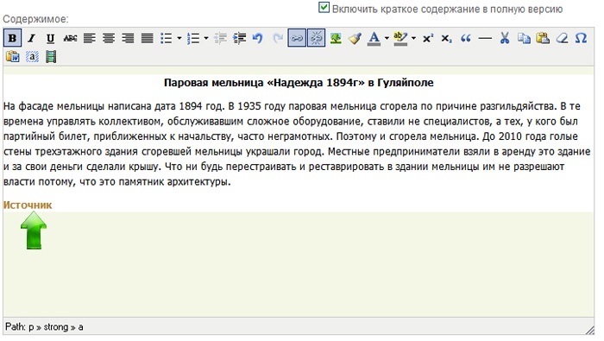Image resolution: width=604 pixels, height=341 pixels.
Task: Open the highlight color dropdown arrow
Action: [413, 38]
